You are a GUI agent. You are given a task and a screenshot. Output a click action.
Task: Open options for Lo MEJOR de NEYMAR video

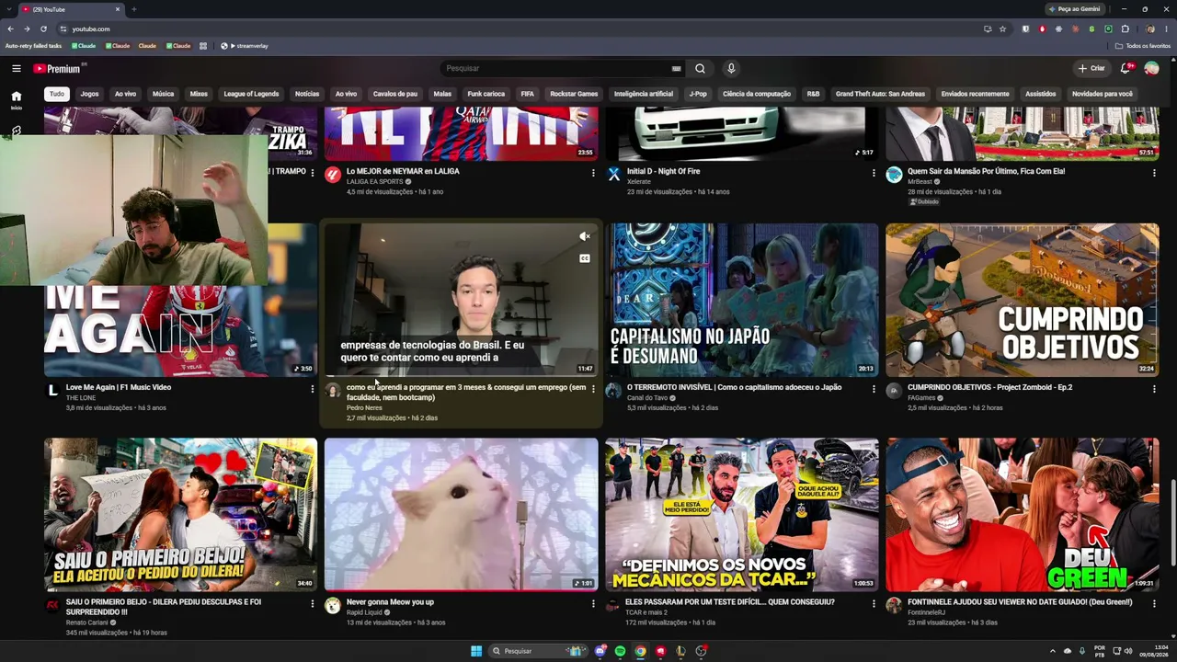(x=593, y=172)
